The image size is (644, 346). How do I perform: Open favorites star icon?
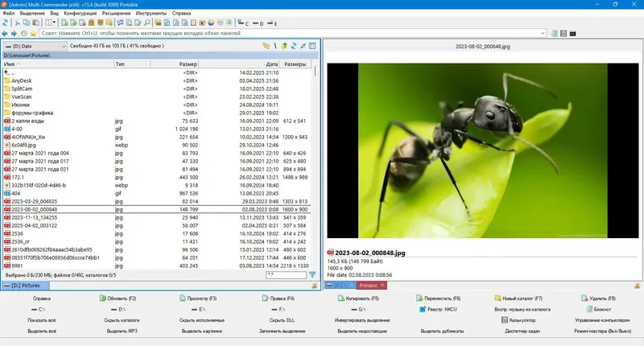(x=33, y=34)
